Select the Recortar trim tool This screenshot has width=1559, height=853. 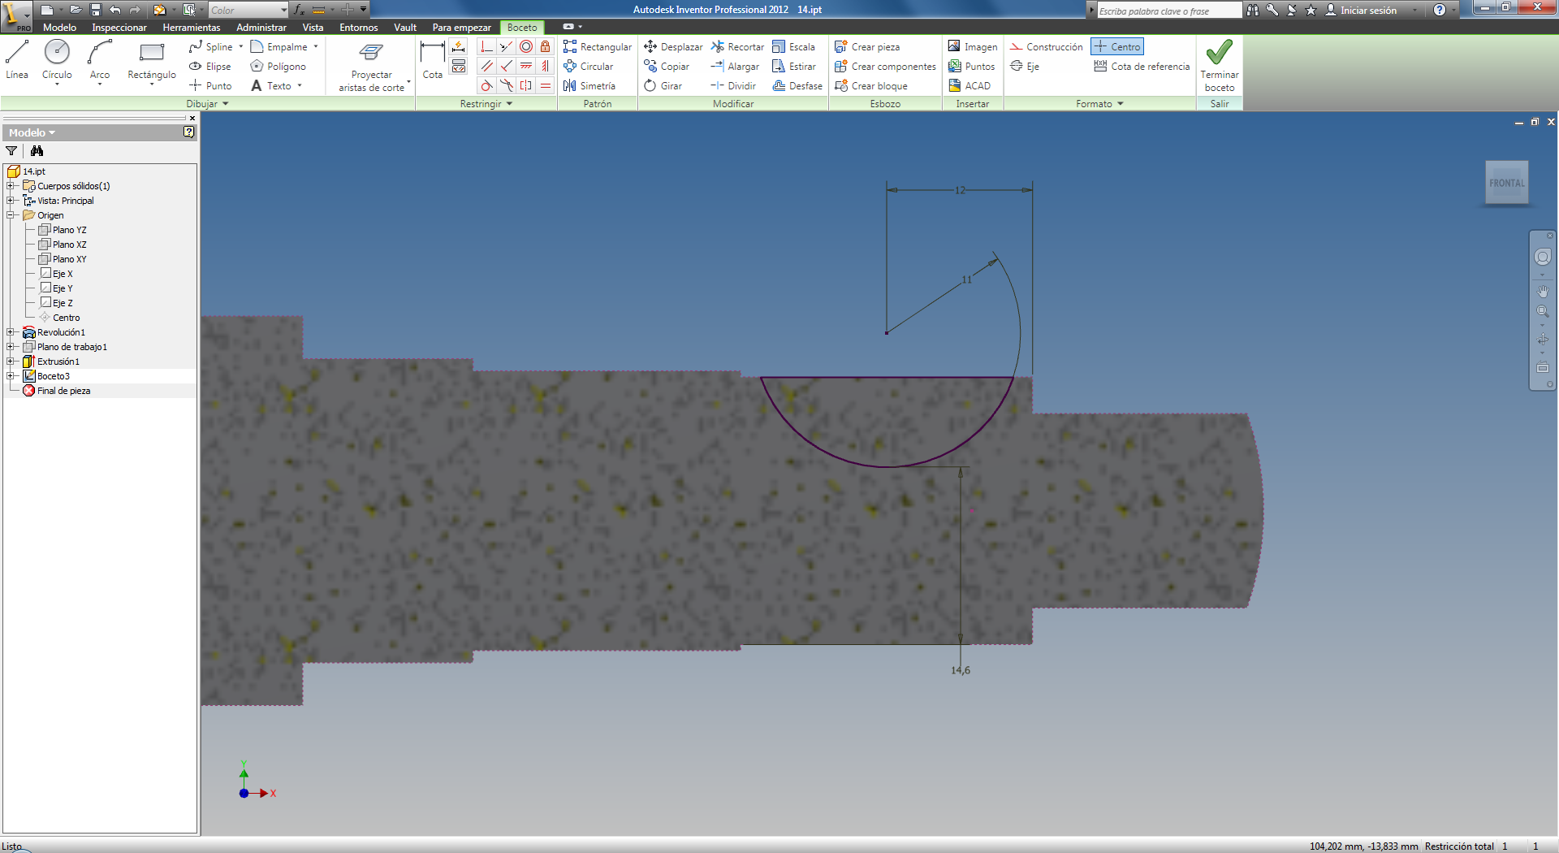[x=737, y=47]
